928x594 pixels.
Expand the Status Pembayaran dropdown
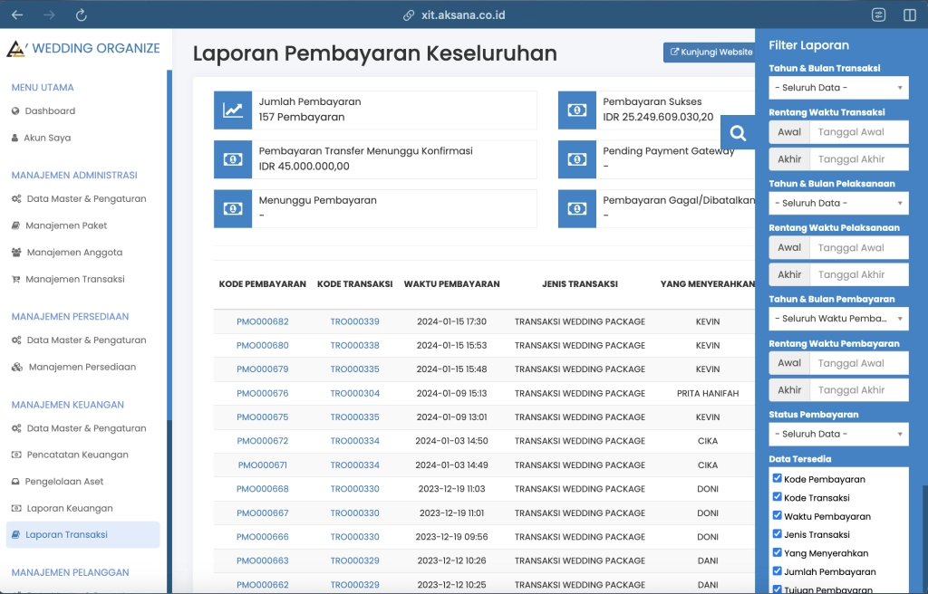(837, 434)
